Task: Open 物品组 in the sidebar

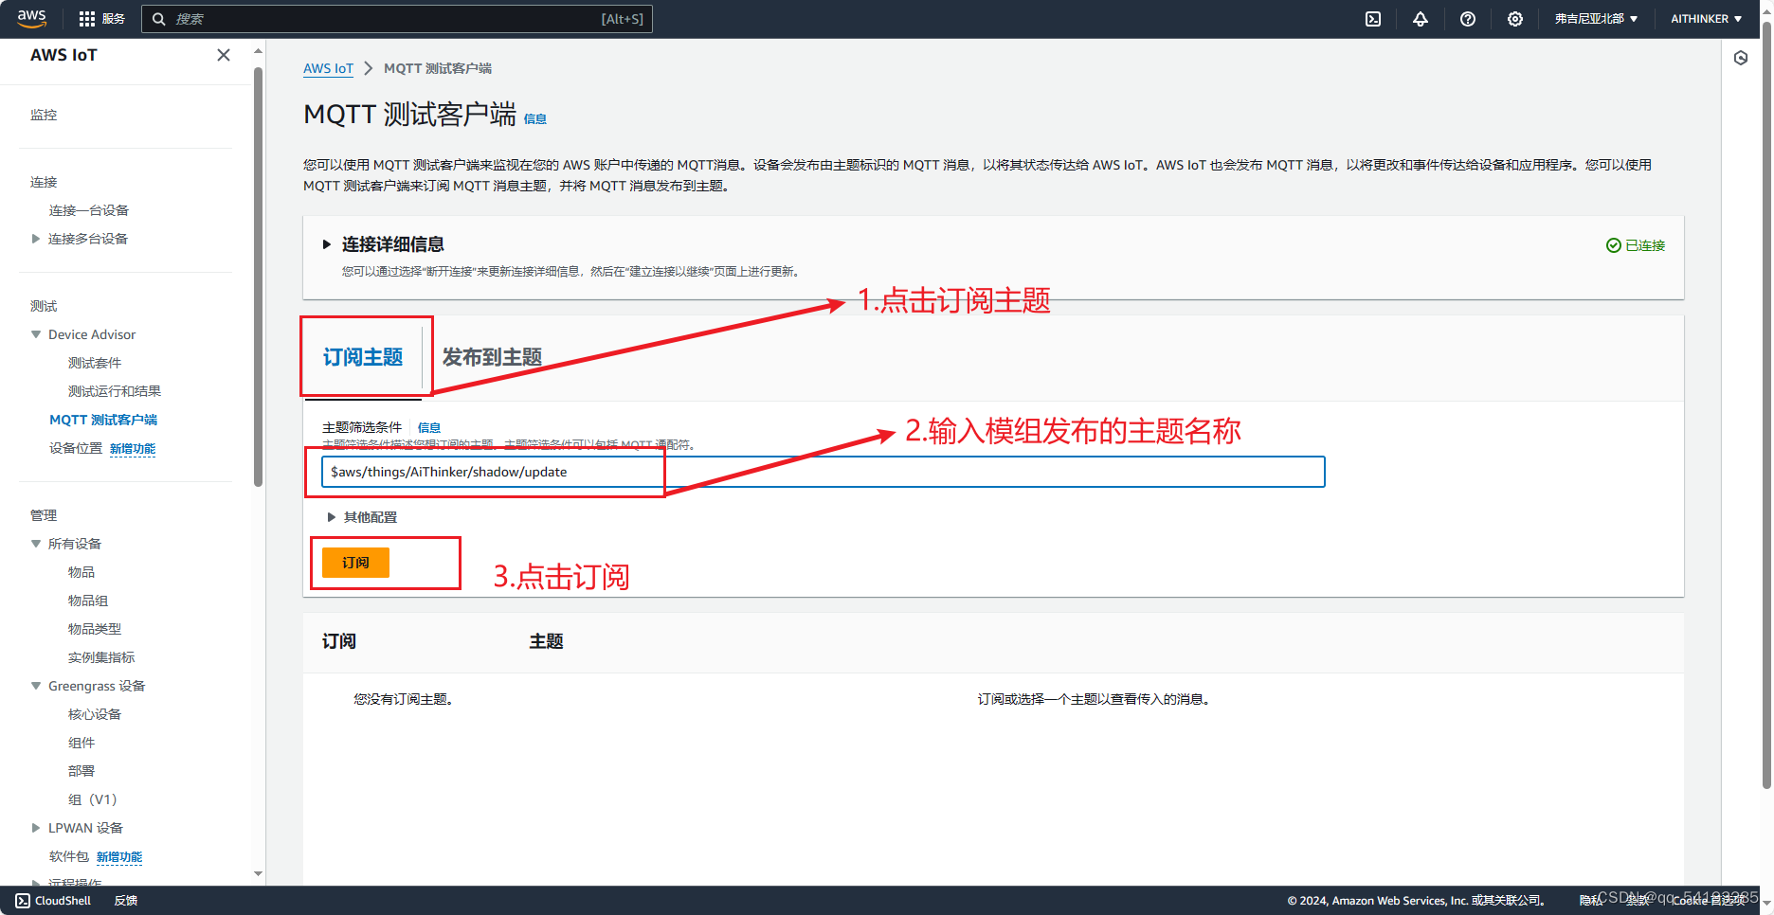Action: [x=88, y=601]
